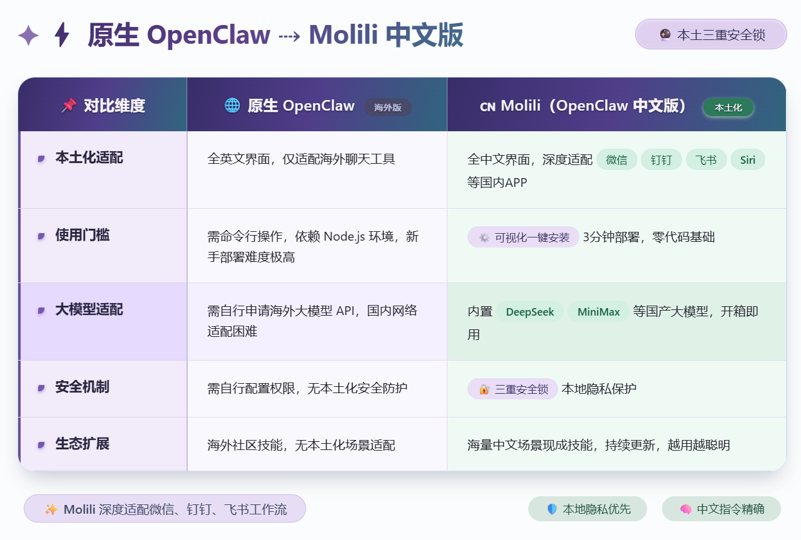801x540 pixels.
Task: Select the 飞书 tag
Action: (x=706, y=160)
